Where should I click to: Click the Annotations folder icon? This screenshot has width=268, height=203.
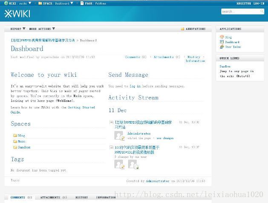(x=182, y=29)
